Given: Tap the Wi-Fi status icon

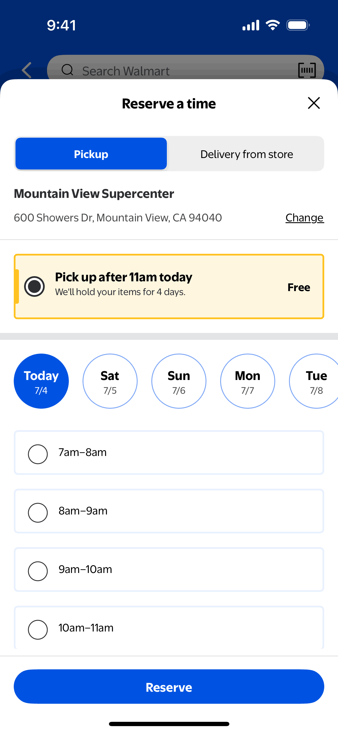Looking at the screenshot, I should click(273, 25).
